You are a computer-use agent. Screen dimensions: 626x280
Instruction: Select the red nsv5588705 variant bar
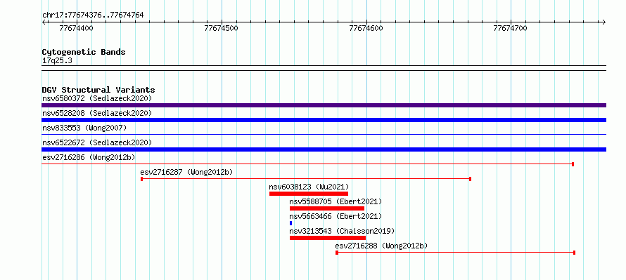[x=327, y=208]
